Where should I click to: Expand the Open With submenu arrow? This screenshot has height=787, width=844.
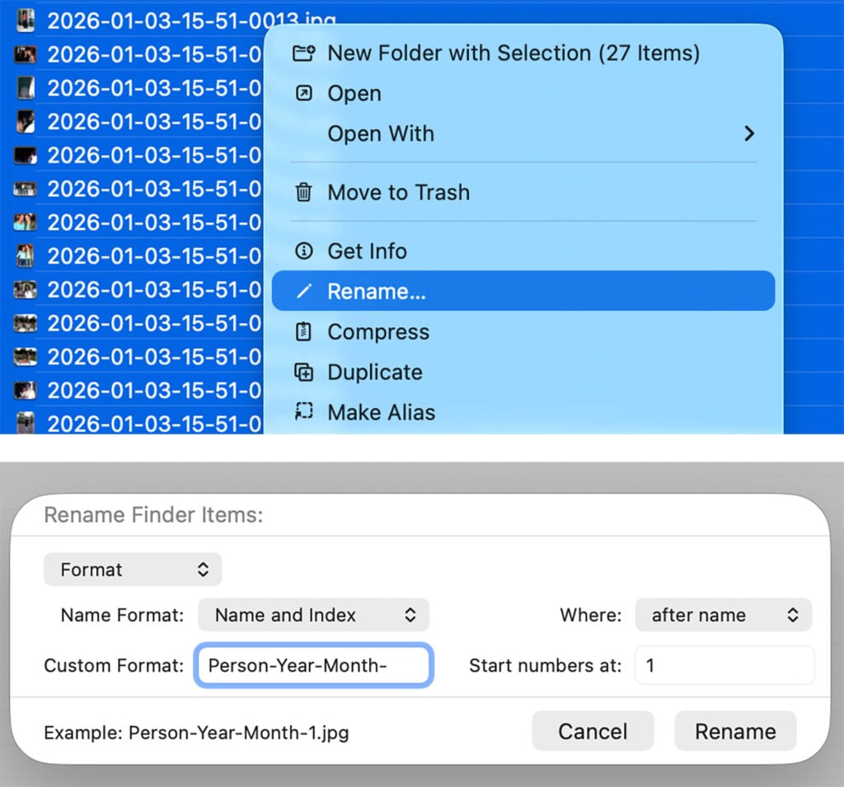(748, 134)
